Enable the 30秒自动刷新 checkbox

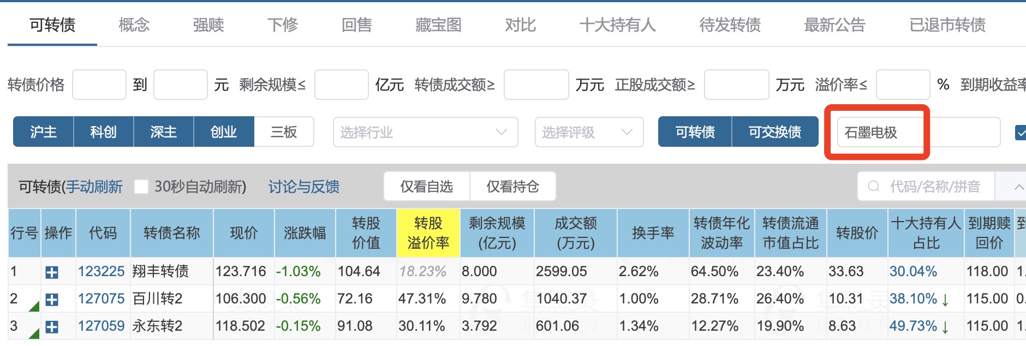click(141, 187)
